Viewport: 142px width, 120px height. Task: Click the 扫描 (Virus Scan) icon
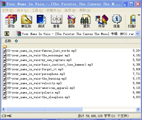point(132,21)
